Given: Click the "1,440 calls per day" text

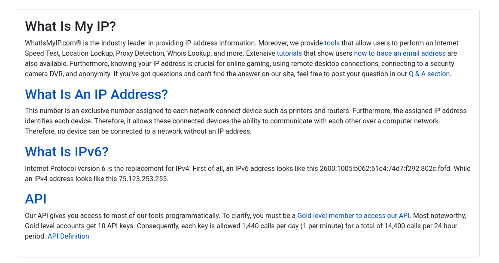Looking at the screenshot, I should pyautogui.click(x=270, y=226).
